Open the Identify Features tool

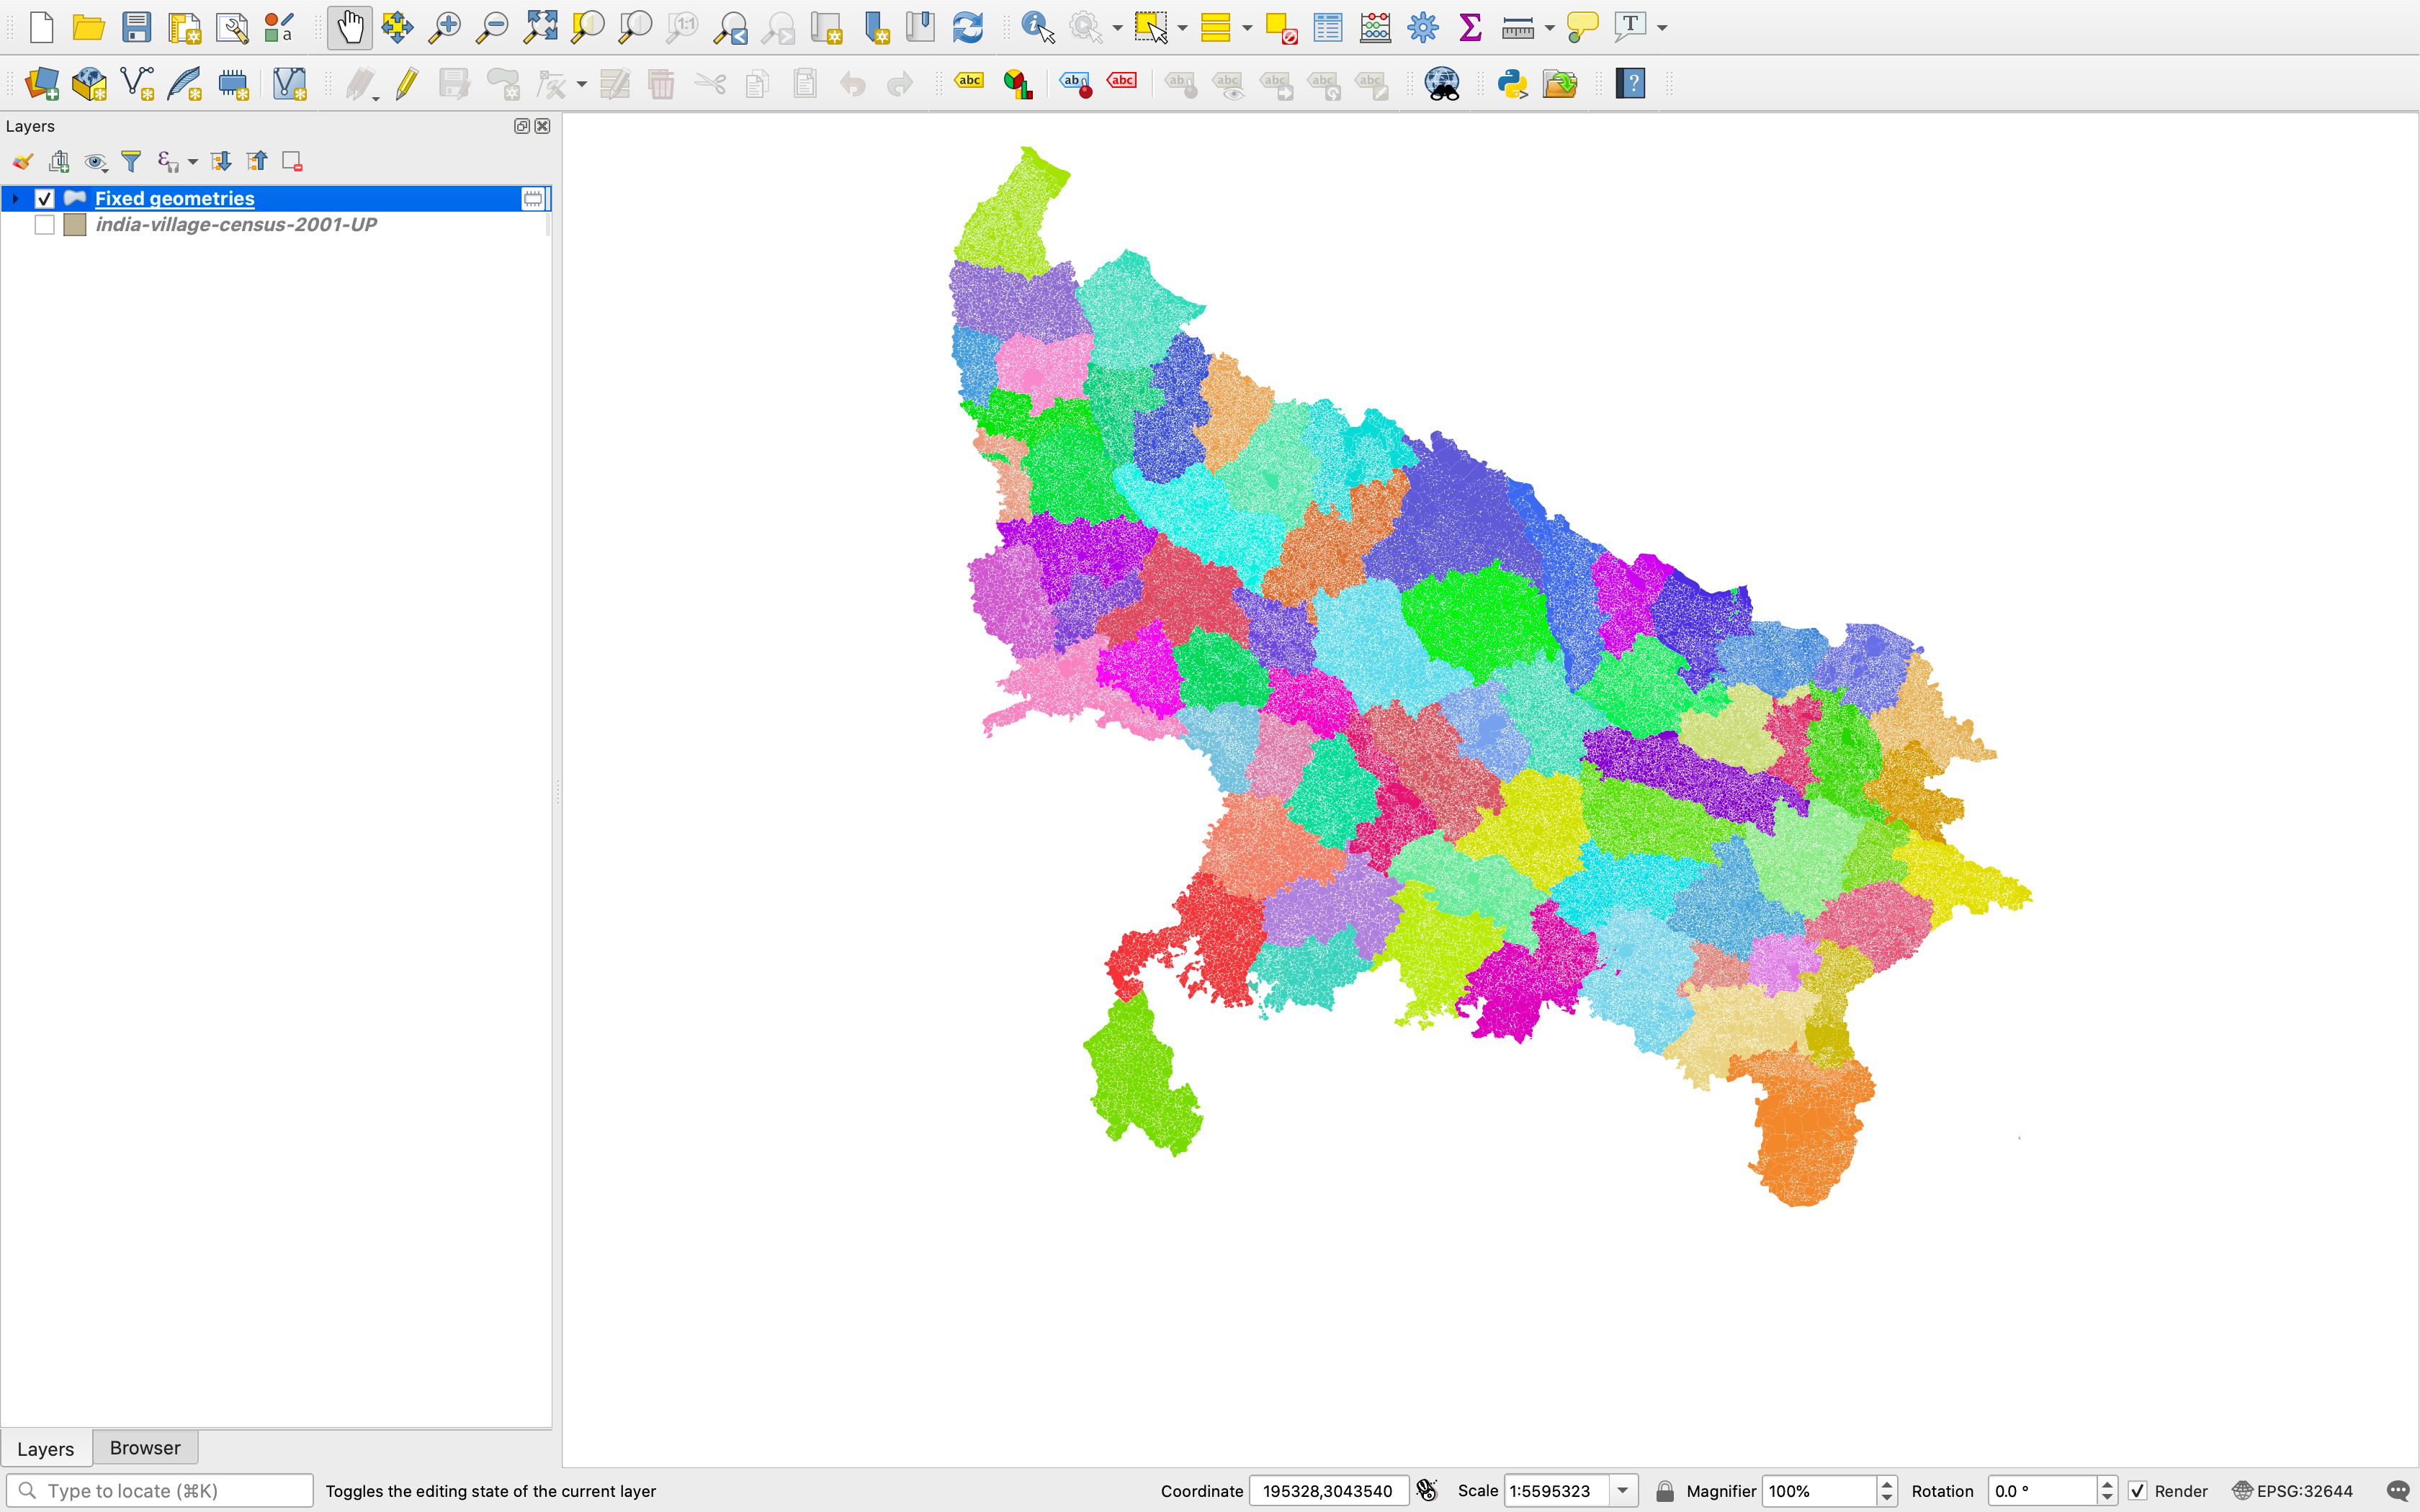1037,27
